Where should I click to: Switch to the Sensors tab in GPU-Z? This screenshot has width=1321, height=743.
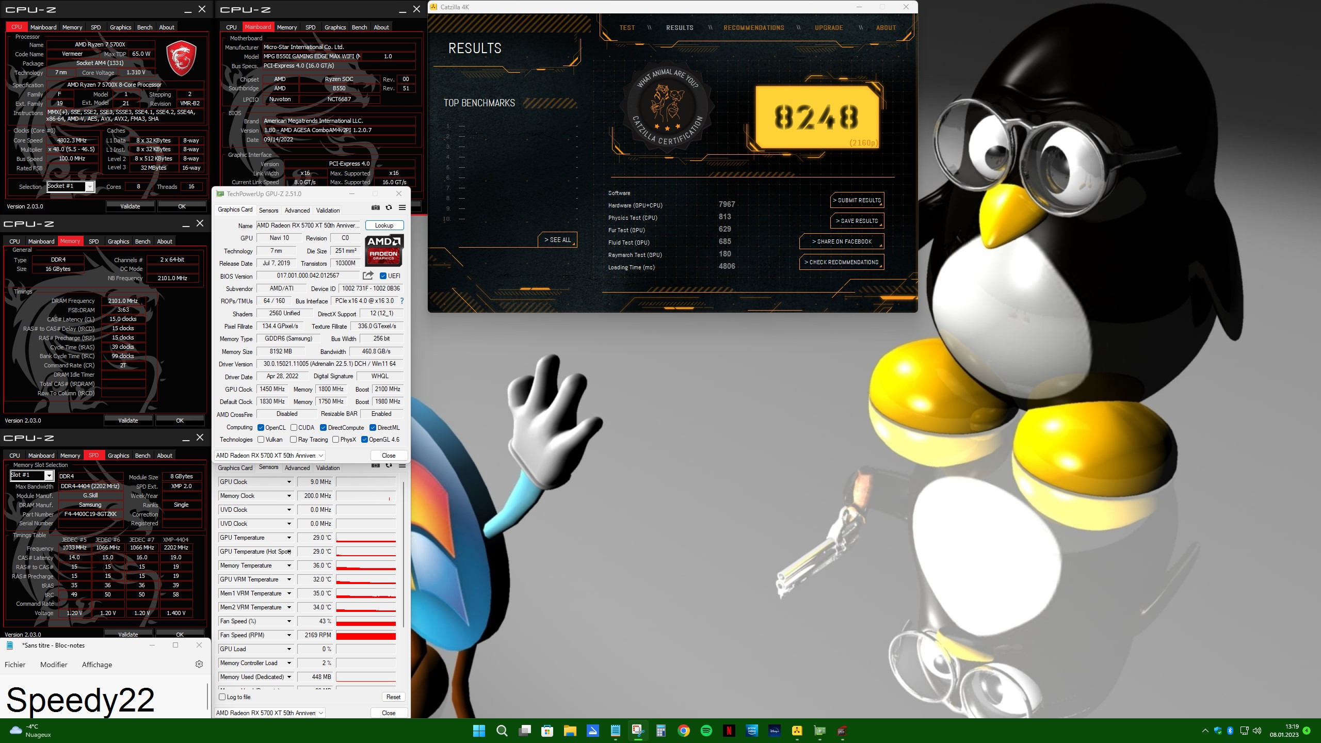point(268,210)
